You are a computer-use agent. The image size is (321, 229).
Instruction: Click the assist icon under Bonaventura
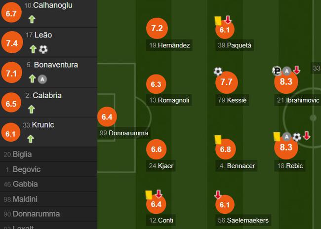(42, 79)
